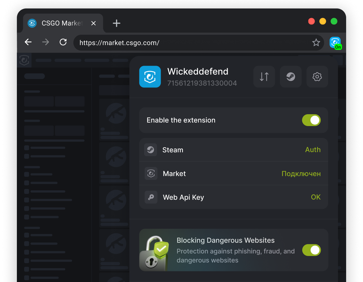The image size is (363, 282).
Task: Click the Protection against phishing description
Action: click(x=236, y=256)
